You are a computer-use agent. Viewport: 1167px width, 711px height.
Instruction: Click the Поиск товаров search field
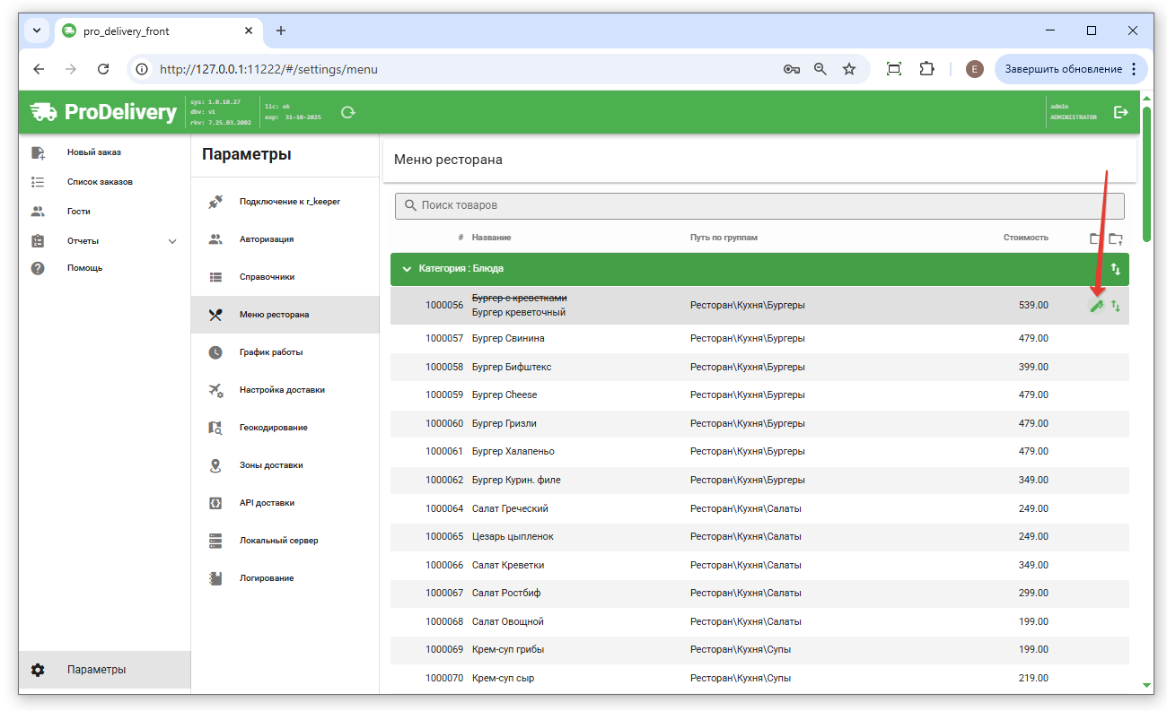[x=759, y=205]
